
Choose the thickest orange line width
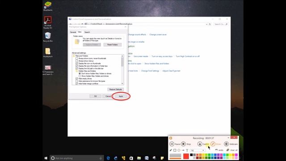coord(175,158)
